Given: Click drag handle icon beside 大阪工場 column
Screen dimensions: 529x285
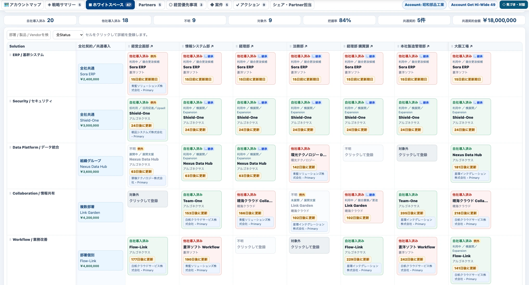Looking at the screenshot, I should coord(452,46).
